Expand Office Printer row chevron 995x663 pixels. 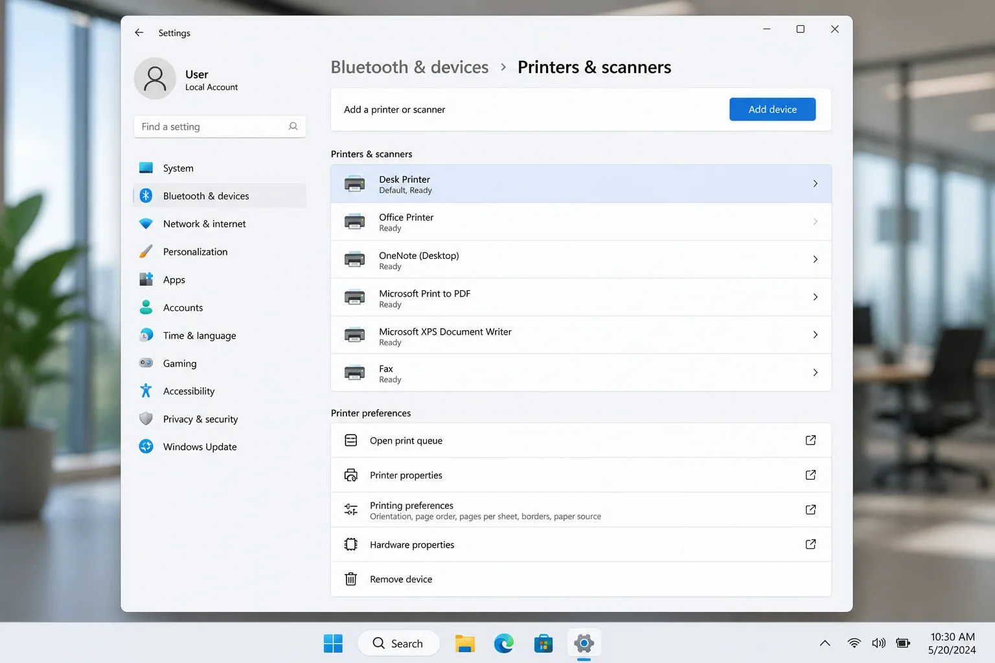pyautogui.click(x=815, y=221)
